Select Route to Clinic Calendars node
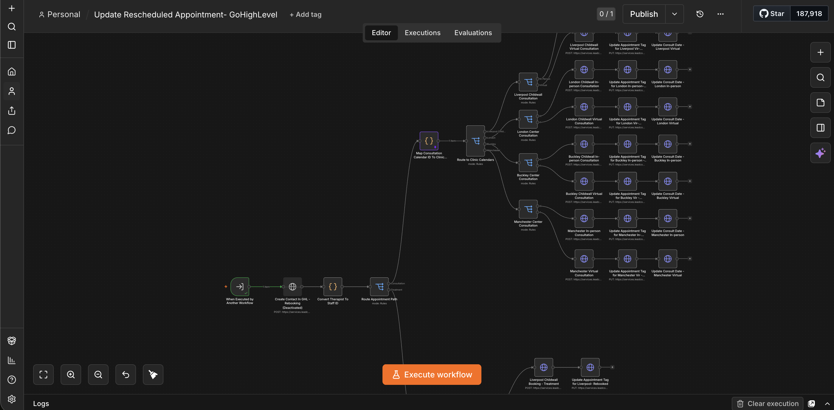 tap(475, 141)
